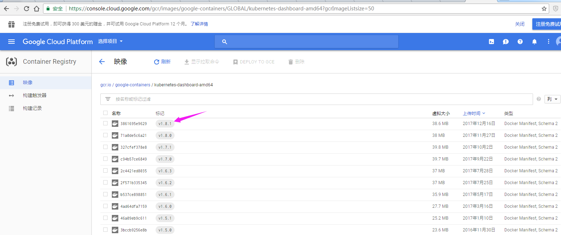
Task: Open the 列 columns dropdown
Action: pos(552,99)
